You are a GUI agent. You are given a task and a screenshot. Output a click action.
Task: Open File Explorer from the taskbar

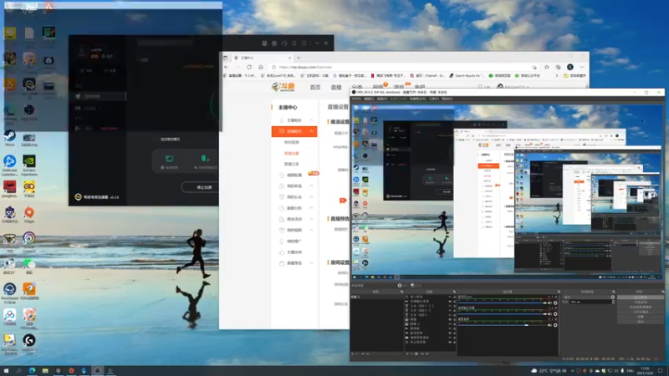pos(45,370)
